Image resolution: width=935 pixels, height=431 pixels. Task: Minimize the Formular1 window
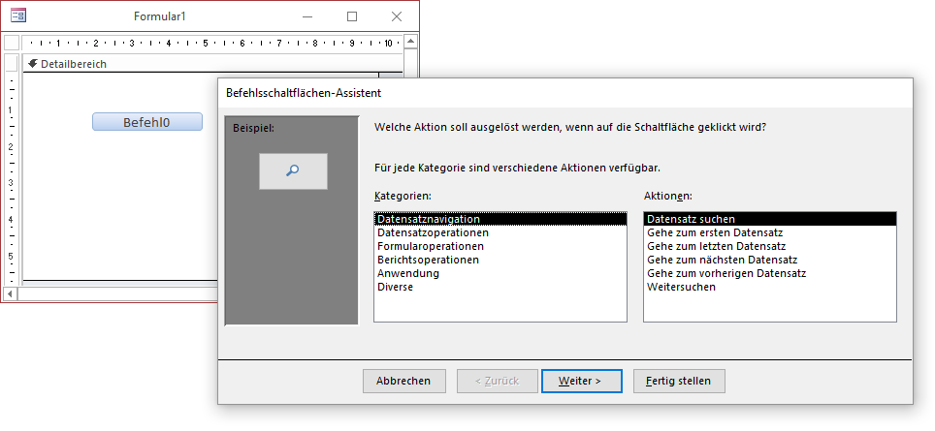tap(307, 16)
